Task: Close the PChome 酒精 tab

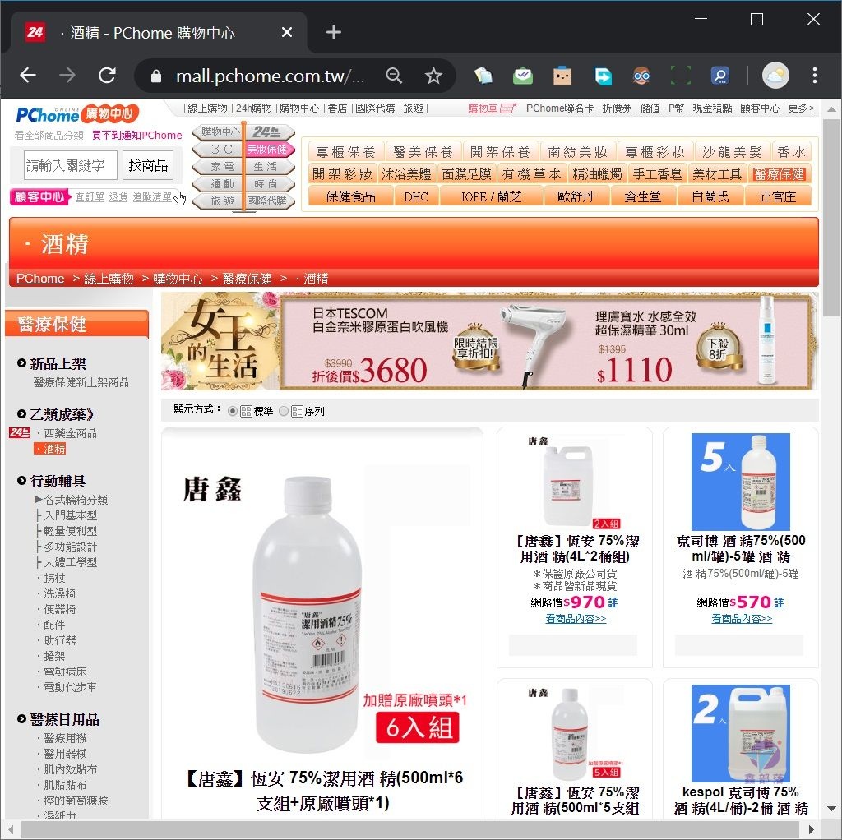Action: pyautogui.click(x=287, y=32)
